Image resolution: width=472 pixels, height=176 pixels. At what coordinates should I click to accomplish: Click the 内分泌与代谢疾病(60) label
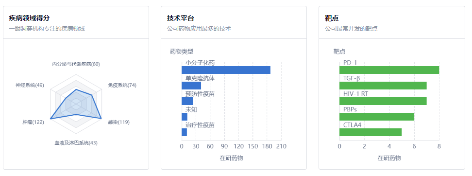(x=76, y=64)
